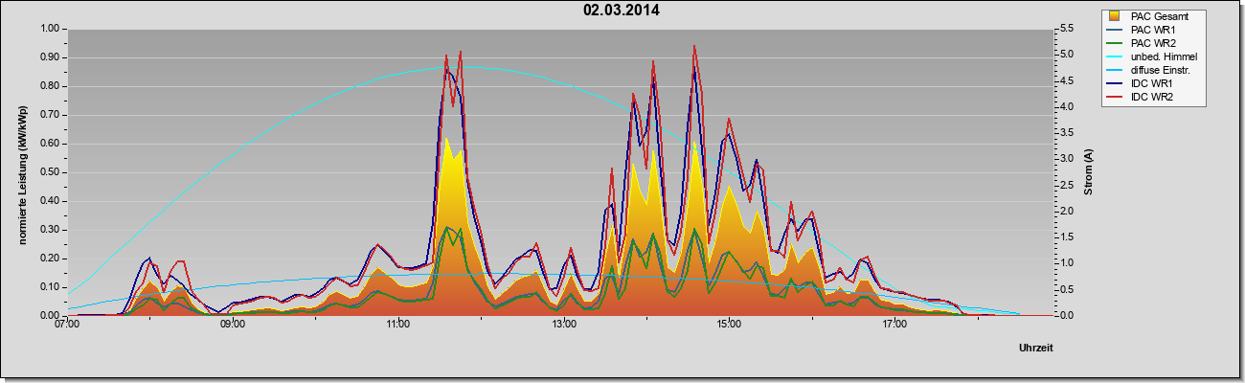Click the 15:00 time axis label
Viewport: 1245px width, 383px height.
click(729, 326)
